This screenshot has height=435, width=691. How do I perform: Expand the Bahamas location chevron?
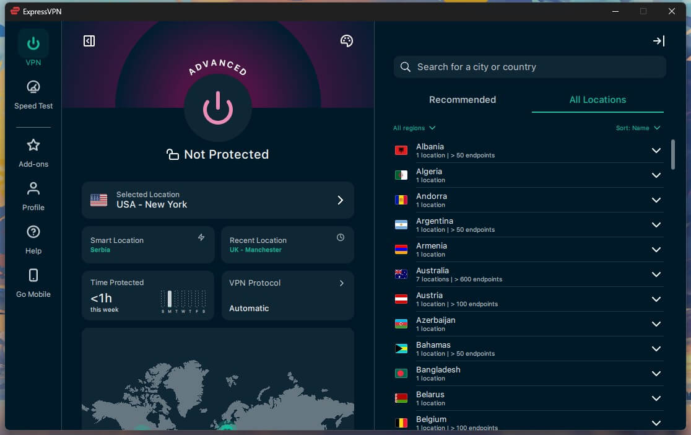click(x=656, y=348)
